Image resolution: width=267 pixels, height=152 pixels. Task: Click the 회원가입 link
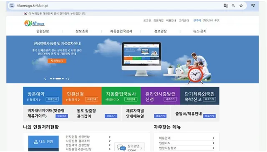click(159, 20)
